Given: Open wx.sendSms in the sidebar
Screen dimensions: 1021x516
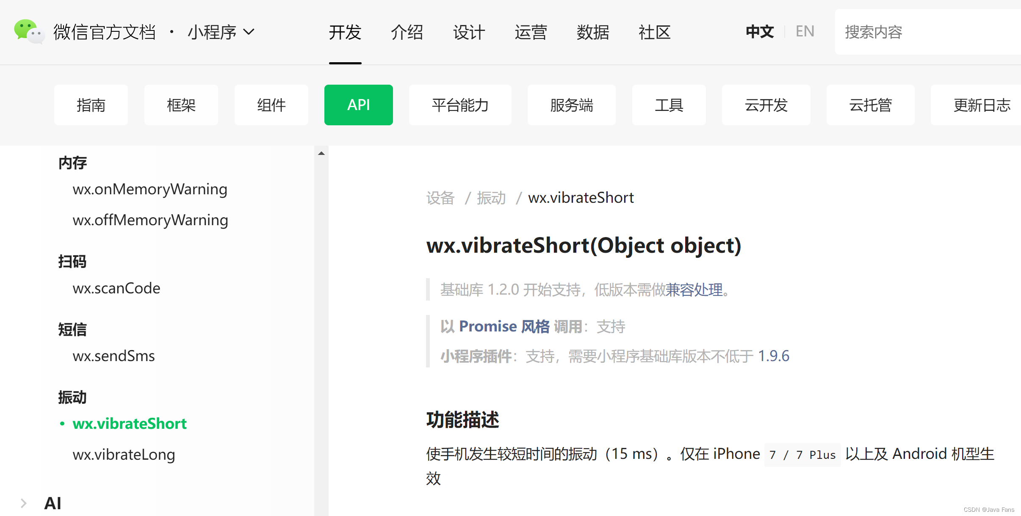Looking at the screenshot, I should 113,356.
